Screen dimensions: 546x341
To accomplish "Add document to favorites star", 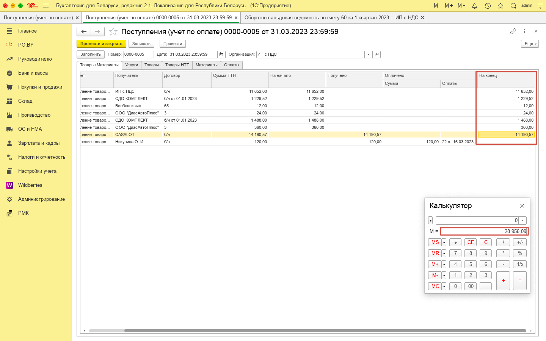I will pos(113,32).
